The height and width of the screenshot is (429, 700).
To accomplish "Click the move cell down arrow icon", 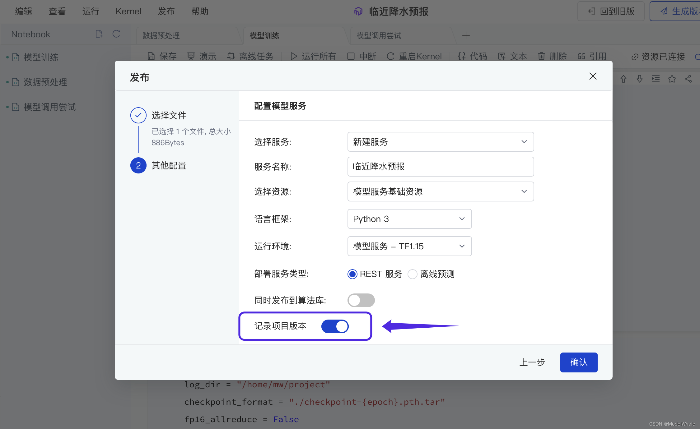I will (640, 79).
